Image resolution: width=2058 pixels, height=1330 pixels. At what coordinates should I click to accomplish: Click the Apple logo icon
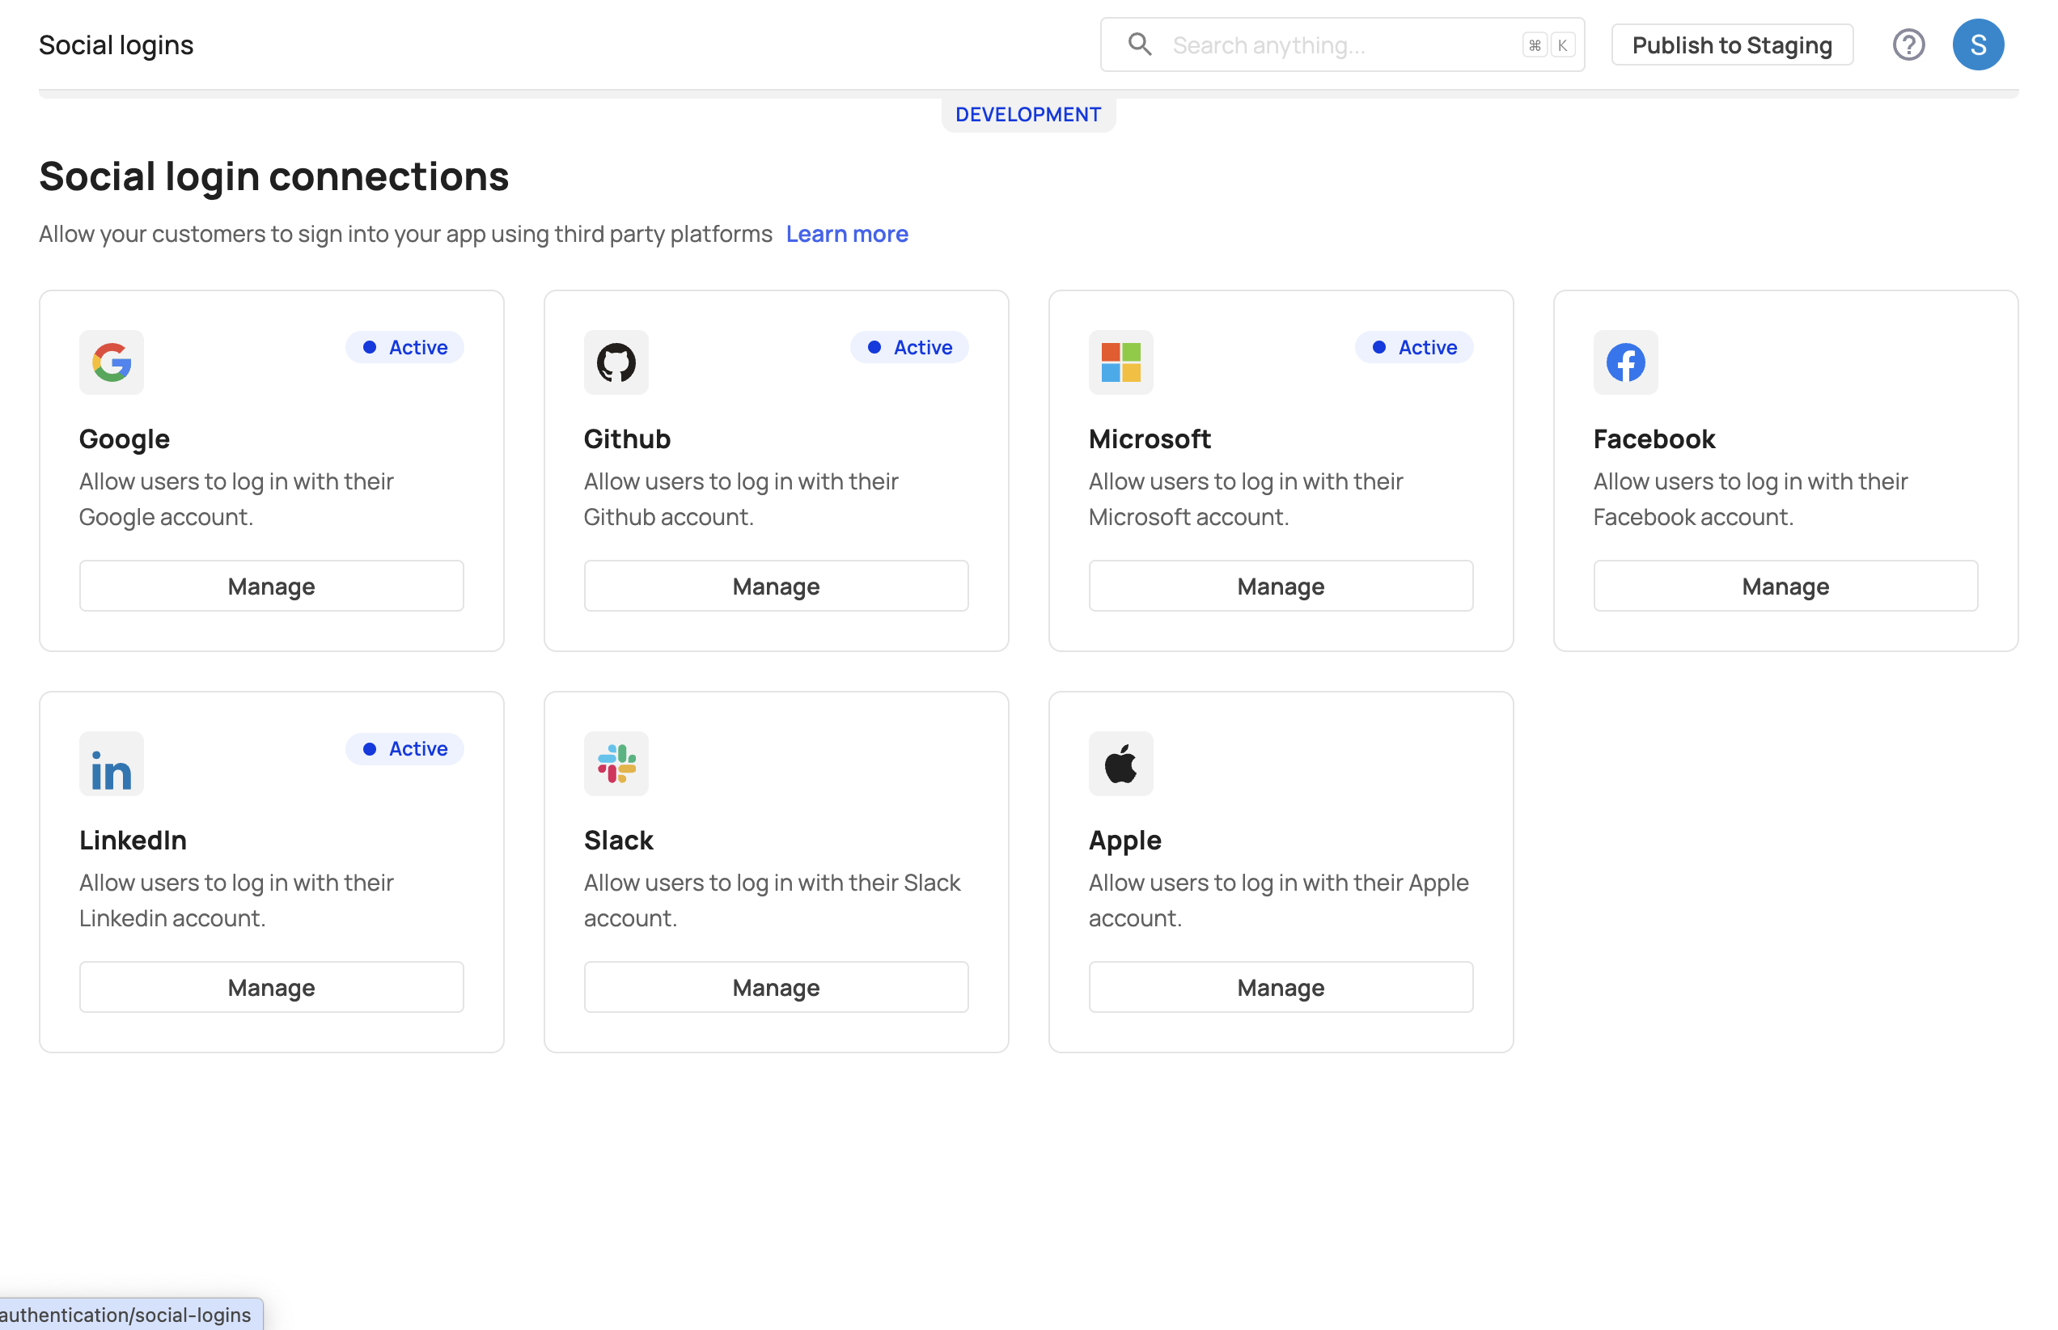click(x=1120, y=764)
